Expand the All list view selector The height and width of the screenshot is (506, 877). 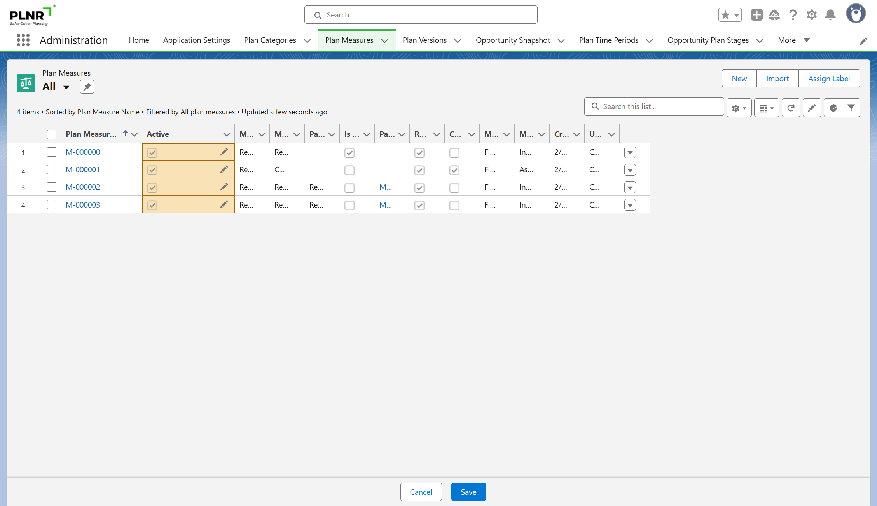click(66, 87)
